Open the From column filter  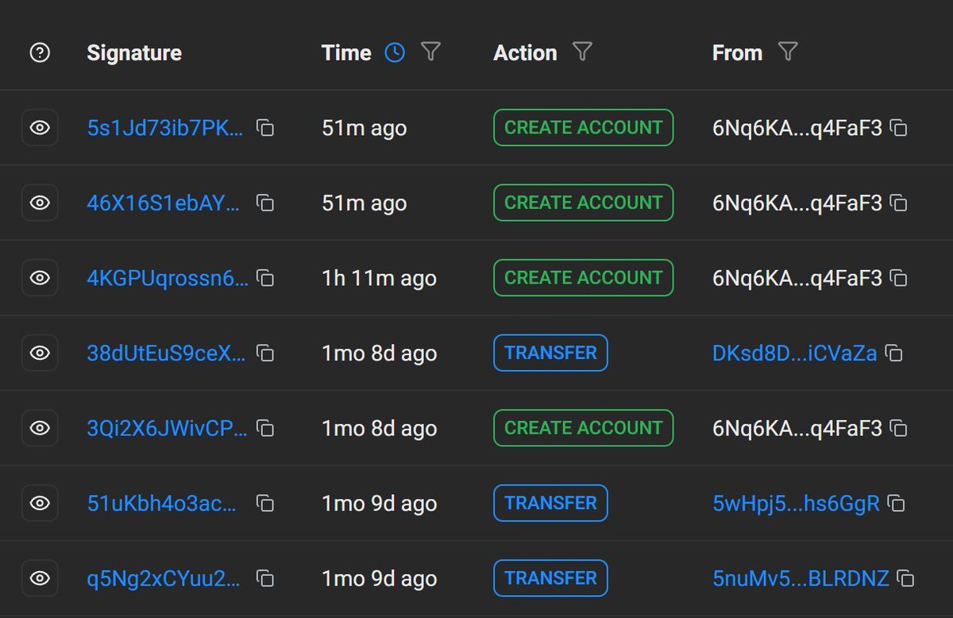coord(787,52)
